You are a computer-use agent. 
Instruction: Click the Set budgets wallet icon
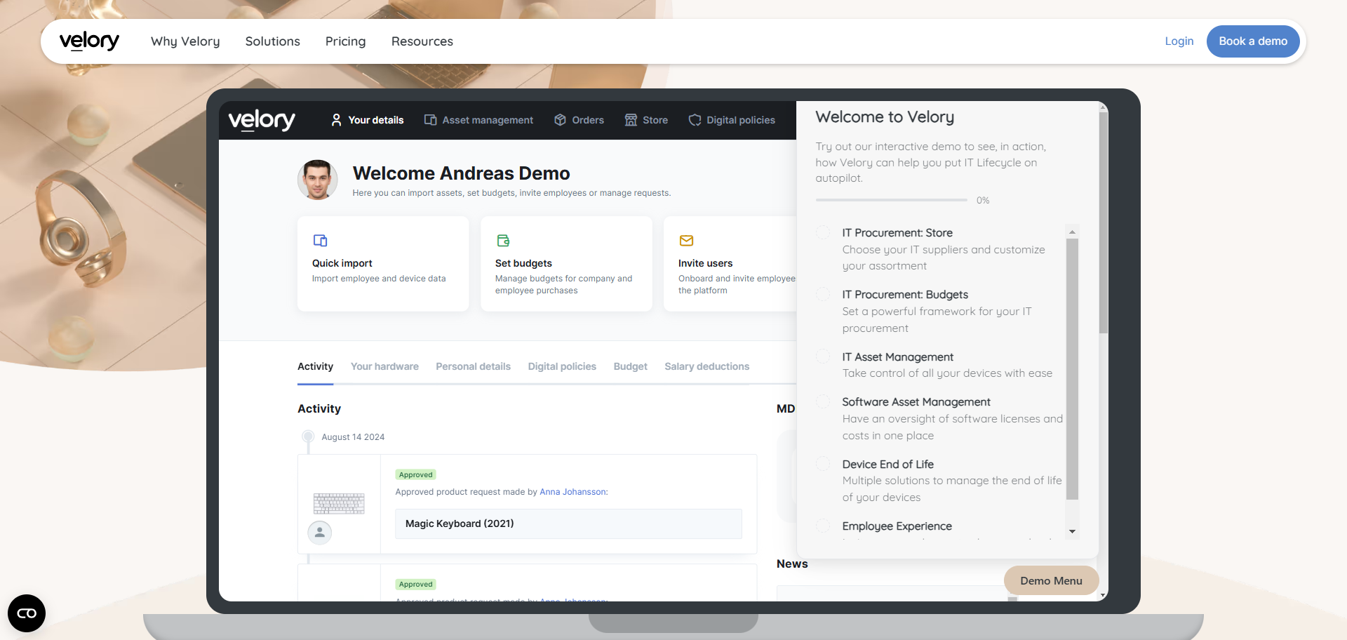pos(503,241)
